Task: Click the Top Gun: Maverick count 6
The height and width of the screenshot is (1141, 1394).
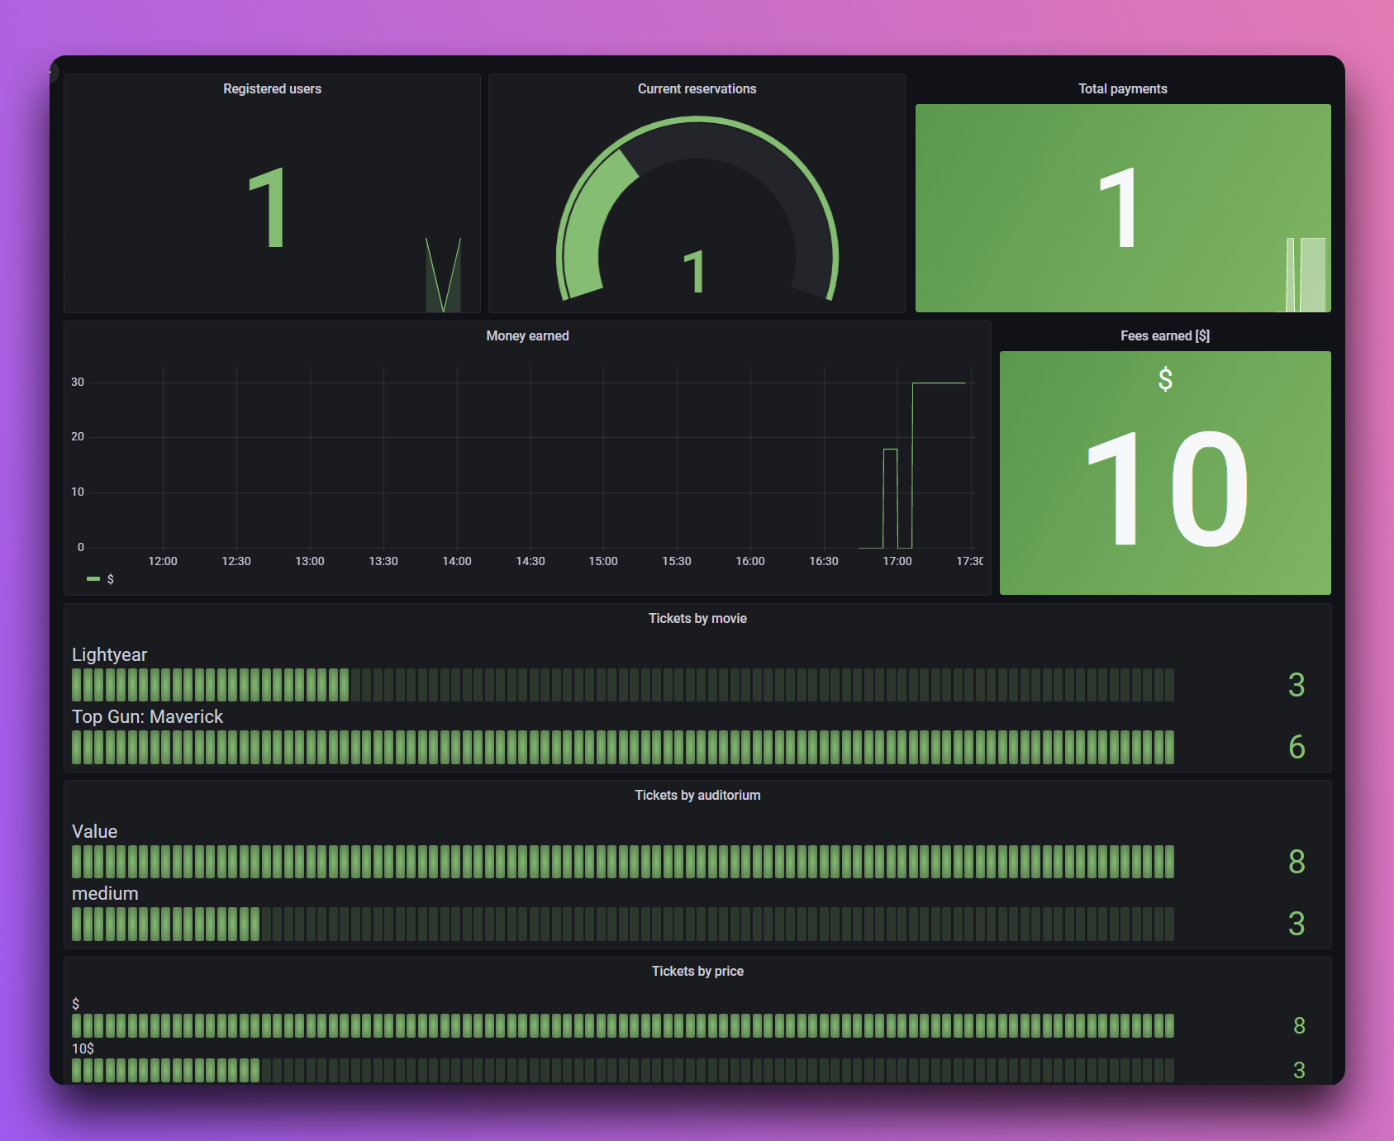Action: 1296,747
